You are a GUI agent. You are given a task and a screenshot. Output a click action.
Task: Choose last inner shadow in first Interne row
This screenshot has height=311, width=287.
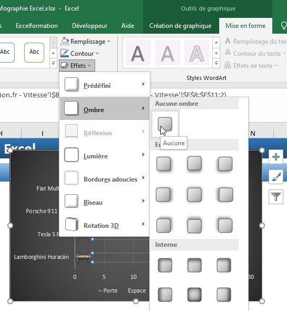223,265
